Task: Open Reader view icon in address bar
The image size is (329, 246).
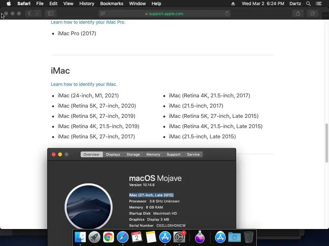Action: [x=103, y=13]
